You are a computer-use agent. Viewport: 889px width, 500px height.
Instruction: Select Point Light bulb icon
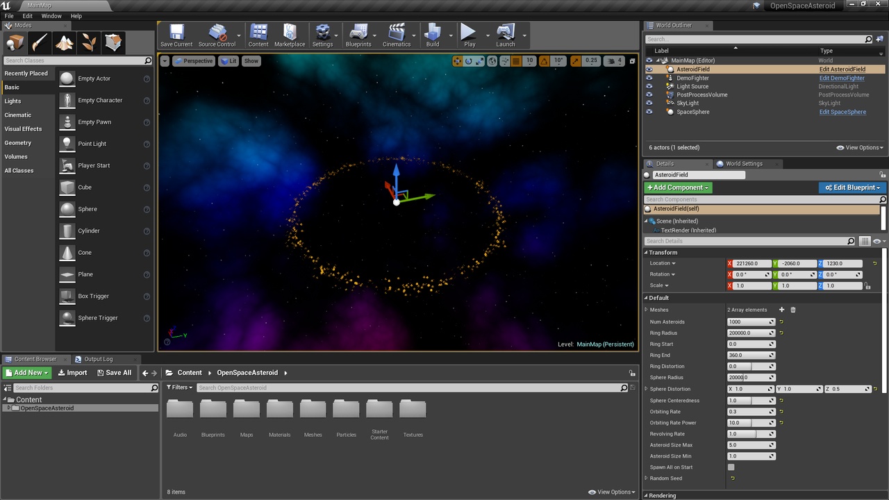pyautogui.click(x=67, y=144)
